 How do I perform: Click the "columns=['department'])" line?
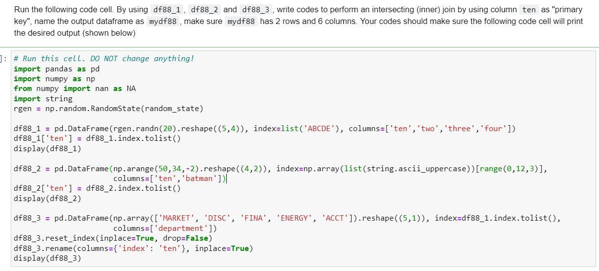pos(165,228)
